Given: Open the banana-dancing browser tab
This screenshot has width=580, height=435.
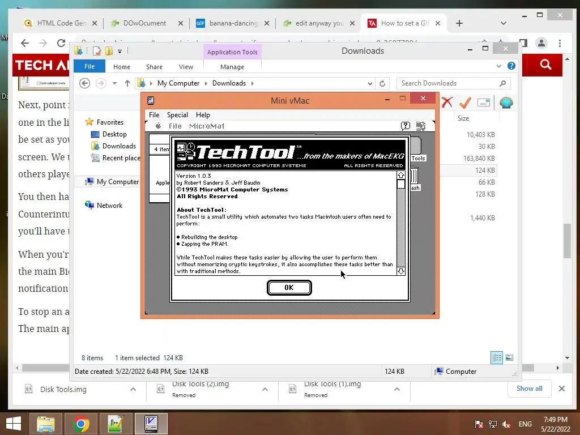Looking at the screenshot, I should pos(233,23).
